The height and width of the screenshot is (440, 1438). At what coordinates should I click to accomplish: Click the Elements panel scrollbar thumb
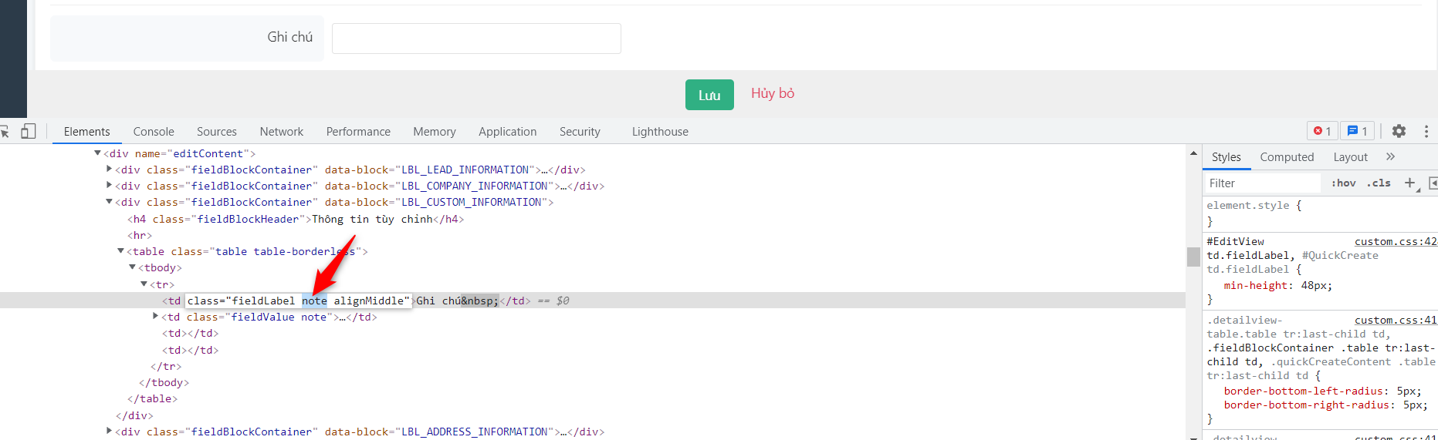click(1193, 257)
